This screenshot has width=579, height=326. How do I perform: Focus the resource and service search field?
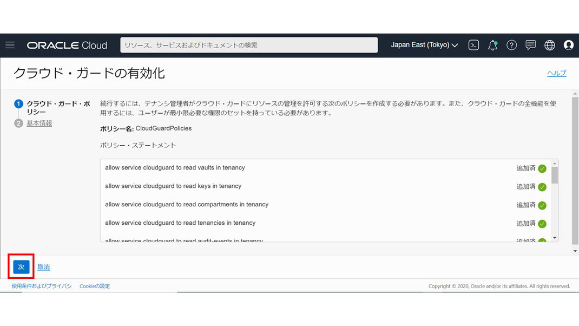[249, 45]
